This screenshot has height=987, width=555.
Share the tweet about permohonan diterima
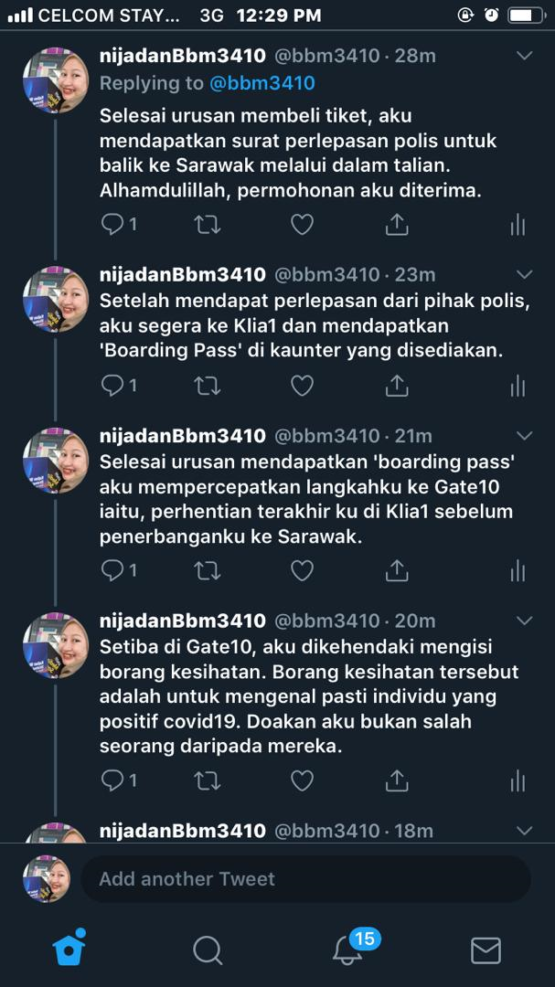(397, 224)
